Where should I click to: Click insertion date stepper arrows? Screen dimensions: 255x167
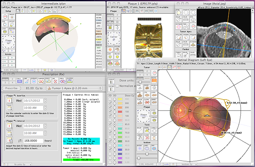point(45,100)
